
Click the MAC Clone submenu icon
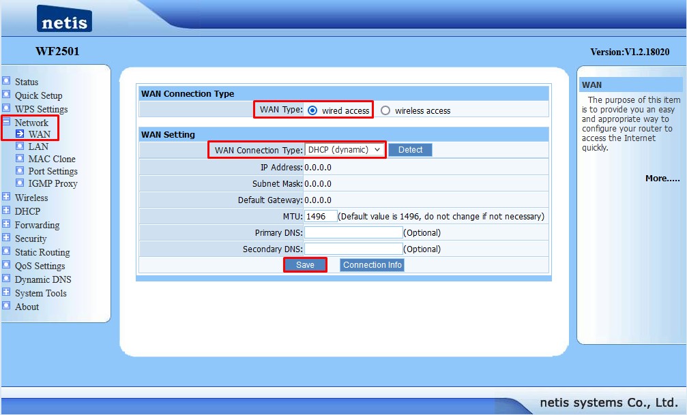click(x=20, y=158)
